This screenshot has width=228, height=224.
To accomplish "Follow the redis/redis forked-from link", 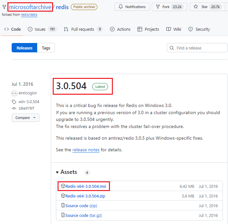I will click(29, 15).
